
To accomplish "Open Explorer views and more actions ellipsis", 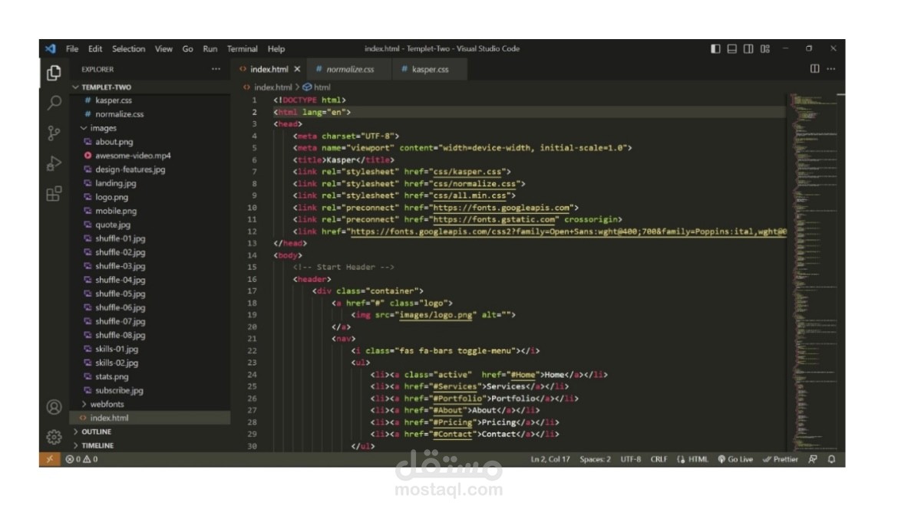I will tap(216, 69).
